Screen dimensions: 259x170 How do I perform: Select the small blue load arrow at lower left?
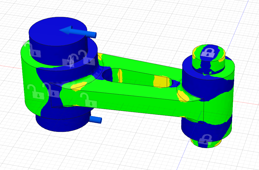(95, 120)
